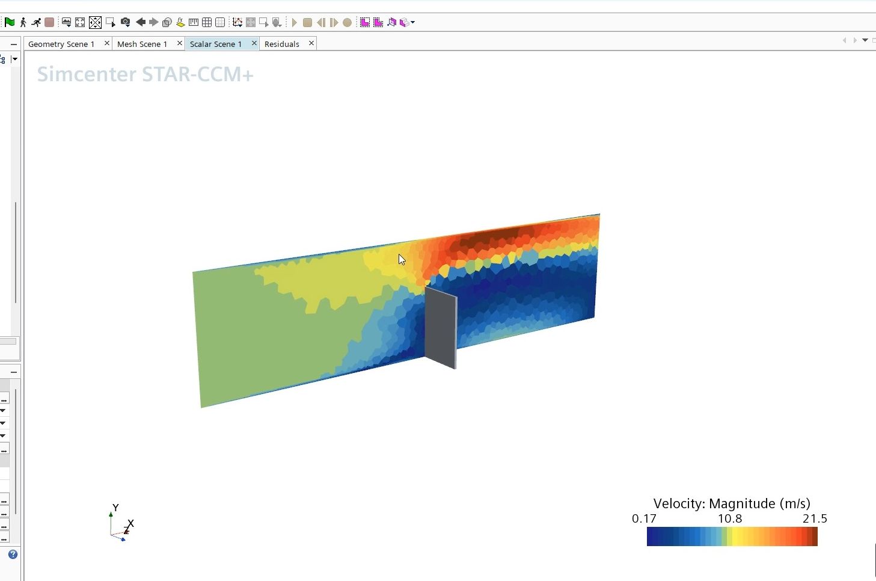
Task: Select the dashed-rectangle zoom selection tool
Action: (111, 22)
